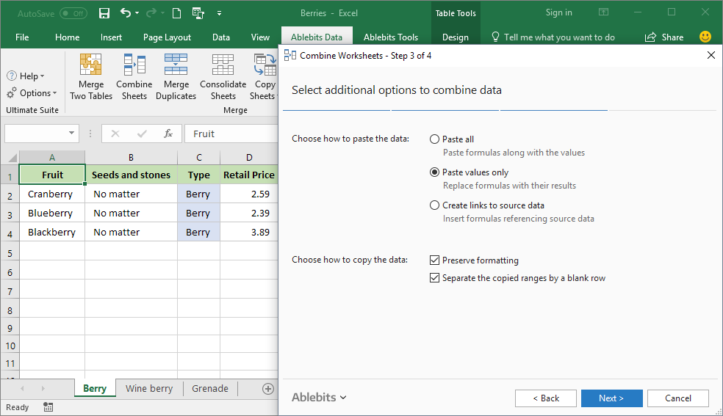Select the Paste values only option
Image resolution: width=723 pixels, height=416 pixels.
pyautogui.click(x=434, y=172)
